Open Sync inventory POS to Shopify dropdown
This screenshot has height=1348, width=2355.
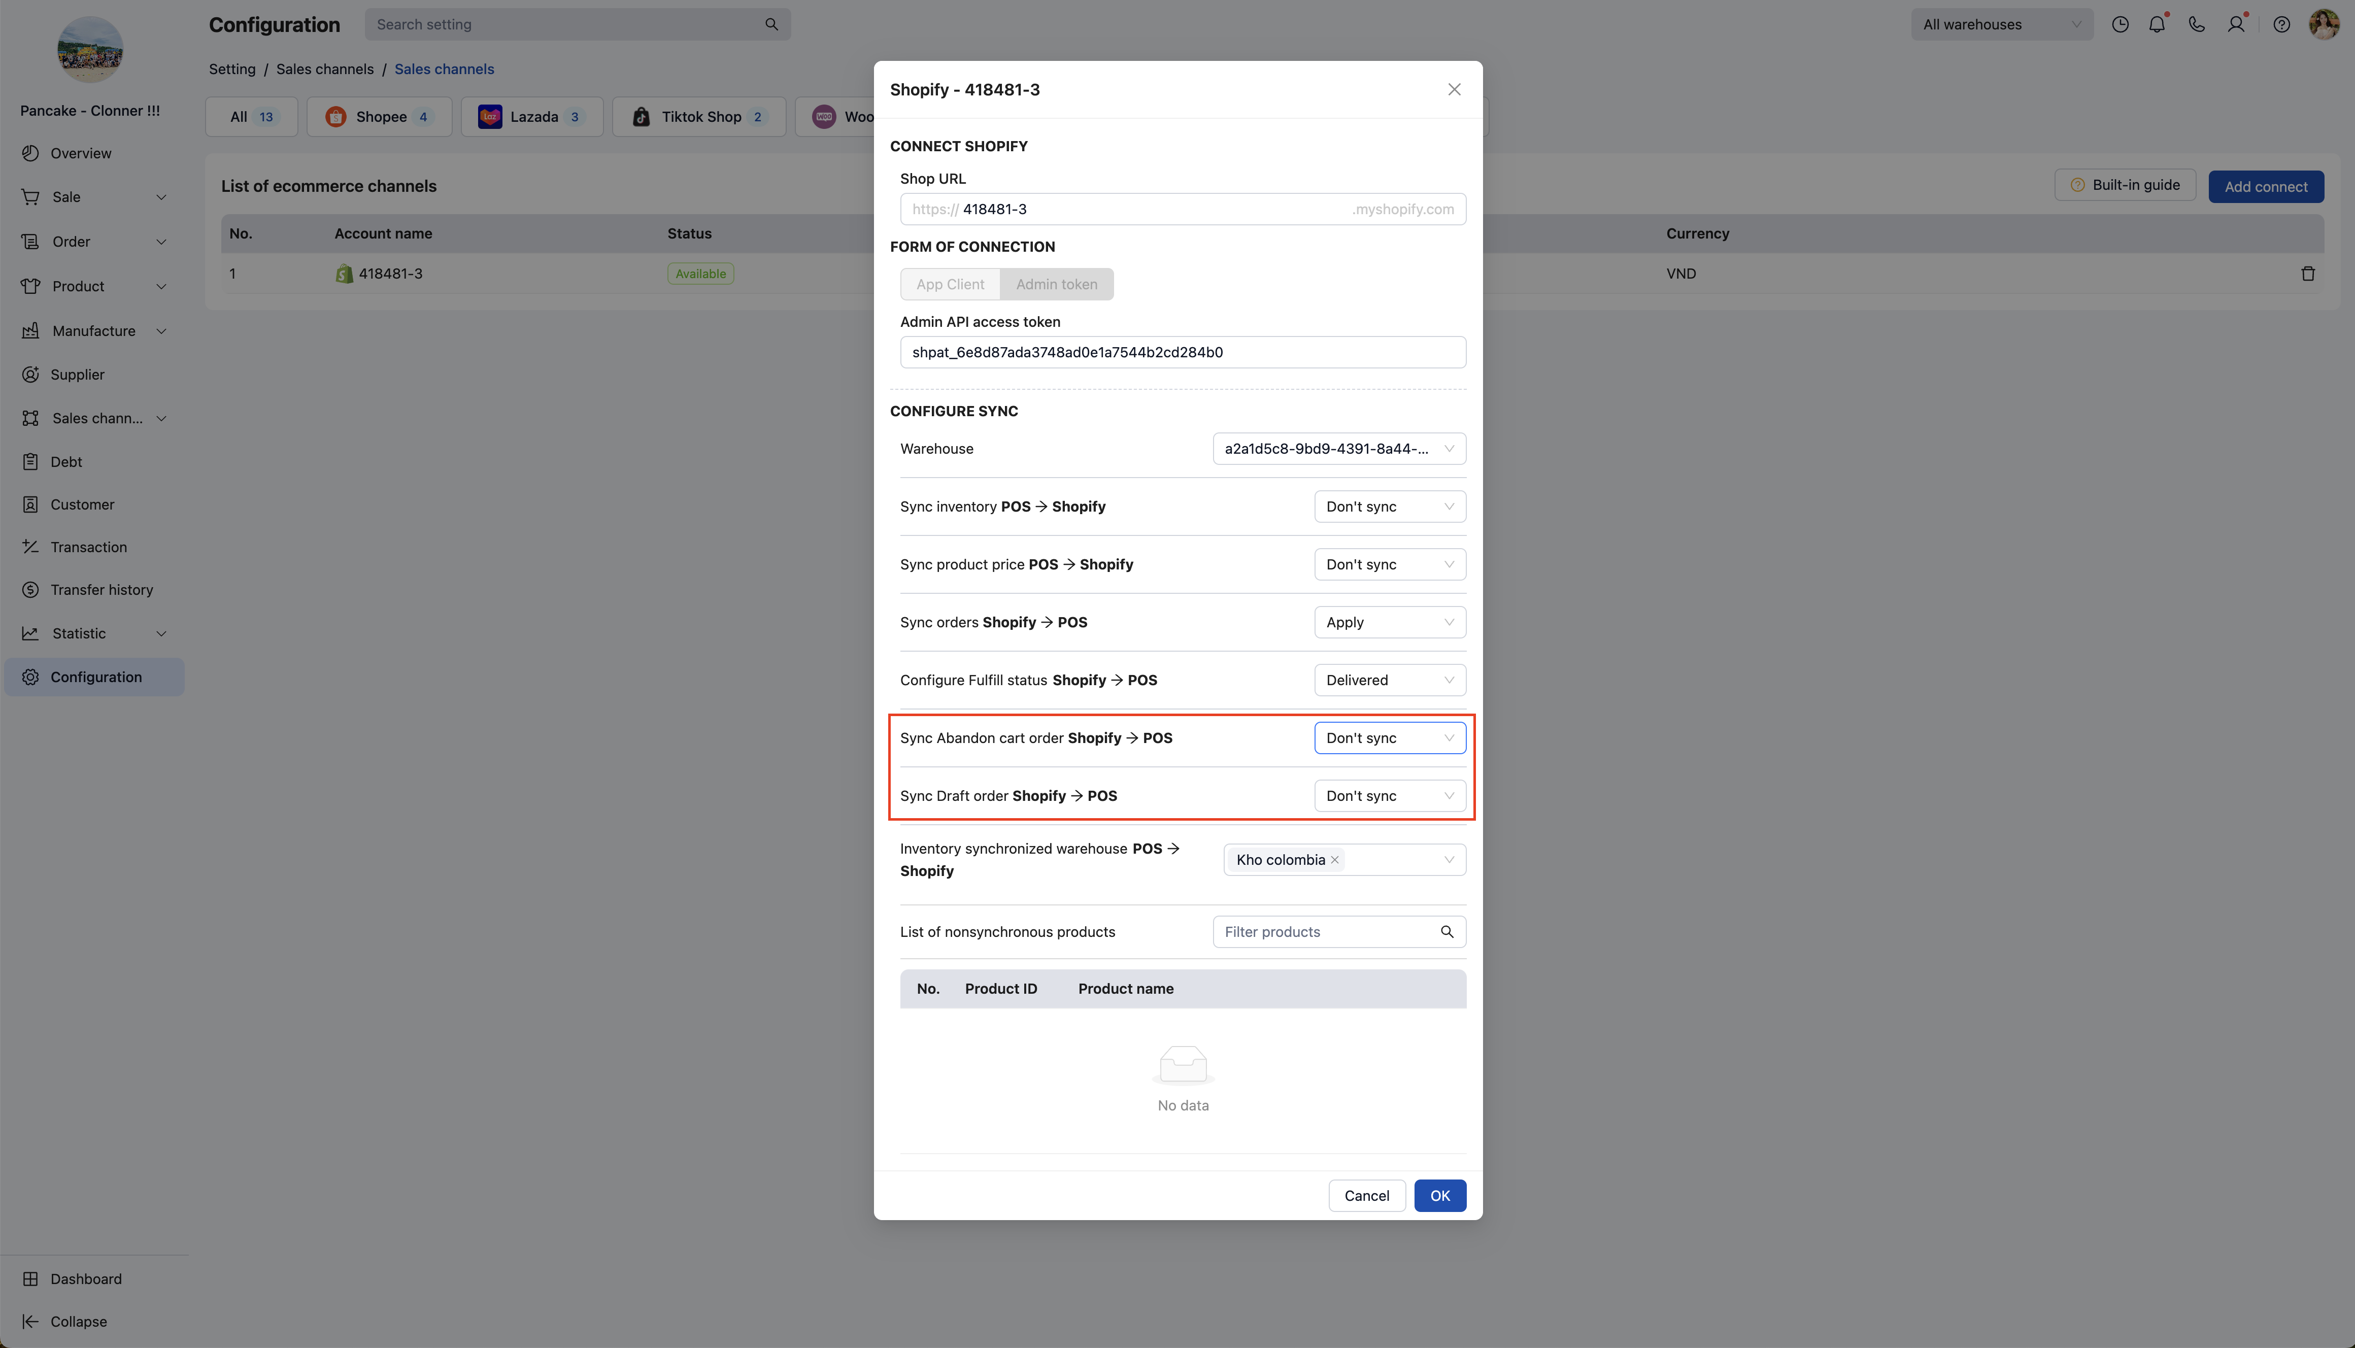click(x=1390, y=507)
